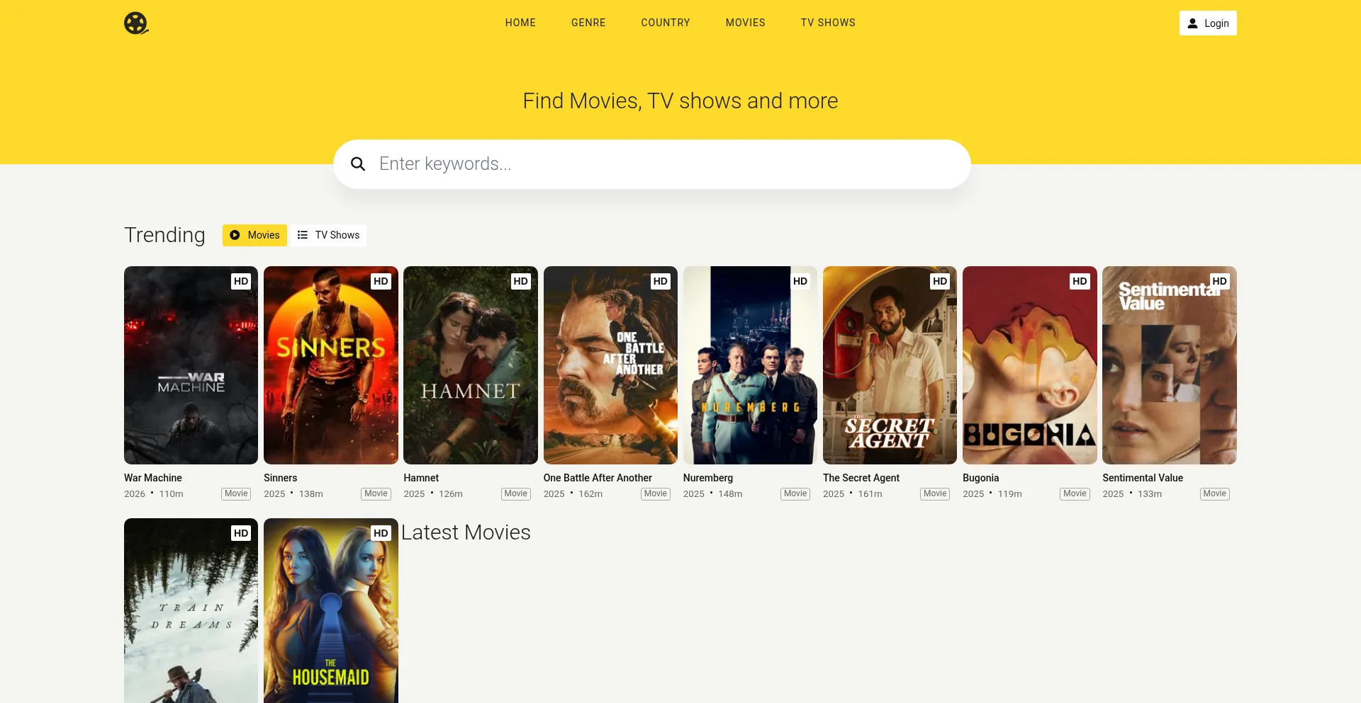Open The Secret Agent poster
The height and width of the screenshot is (703, 1361).
tap(890, 365)
